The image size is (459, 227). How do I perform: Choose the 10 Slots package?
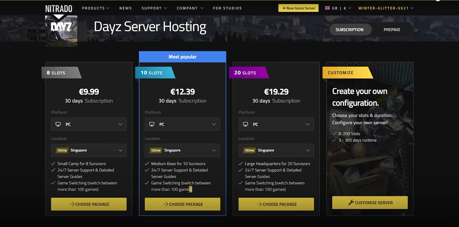pos(182,204)
